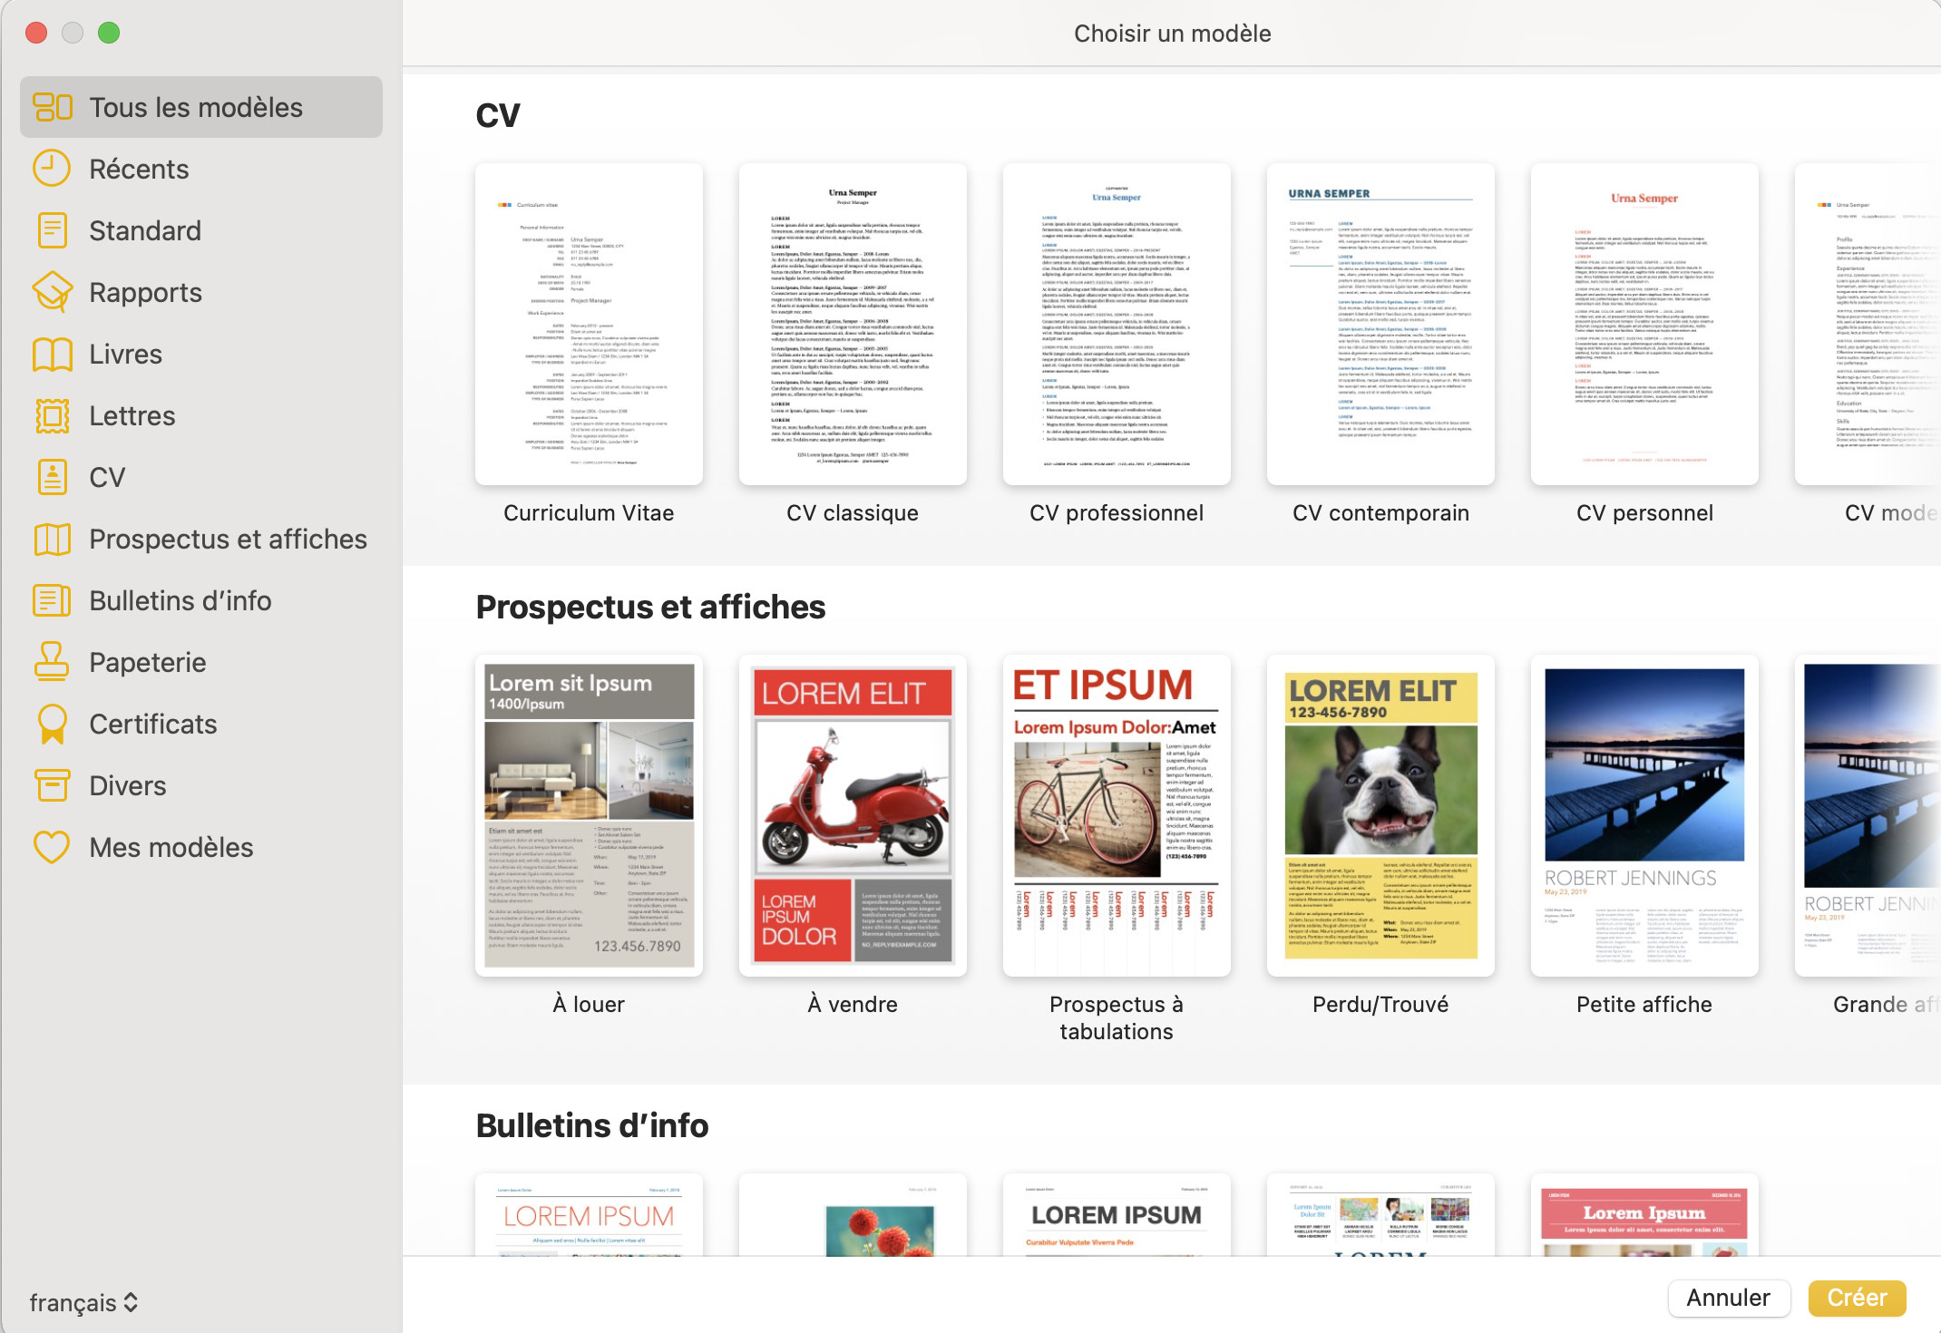
Task: Click the Rapports icon in sidebar
Action: point(53,292)
